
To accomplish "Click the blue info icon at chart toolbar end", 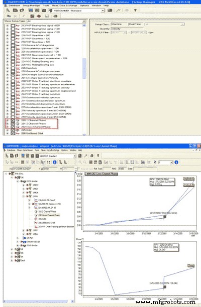I will click(176, 162).
